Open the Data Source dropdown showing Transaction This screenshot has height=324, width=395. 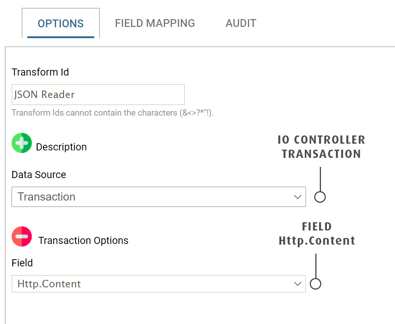click(x=153, y=197)
